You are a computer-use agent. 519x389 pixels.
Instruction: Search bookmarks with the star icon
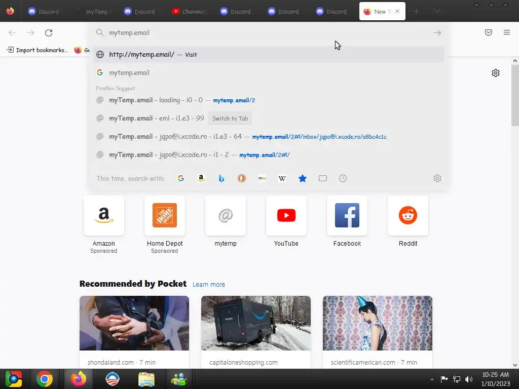[303, 178]
